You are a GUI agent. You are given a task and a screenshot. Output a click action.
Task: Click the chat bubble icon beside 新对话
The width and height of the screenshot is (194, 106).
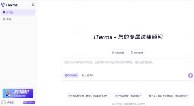(4, 12)
